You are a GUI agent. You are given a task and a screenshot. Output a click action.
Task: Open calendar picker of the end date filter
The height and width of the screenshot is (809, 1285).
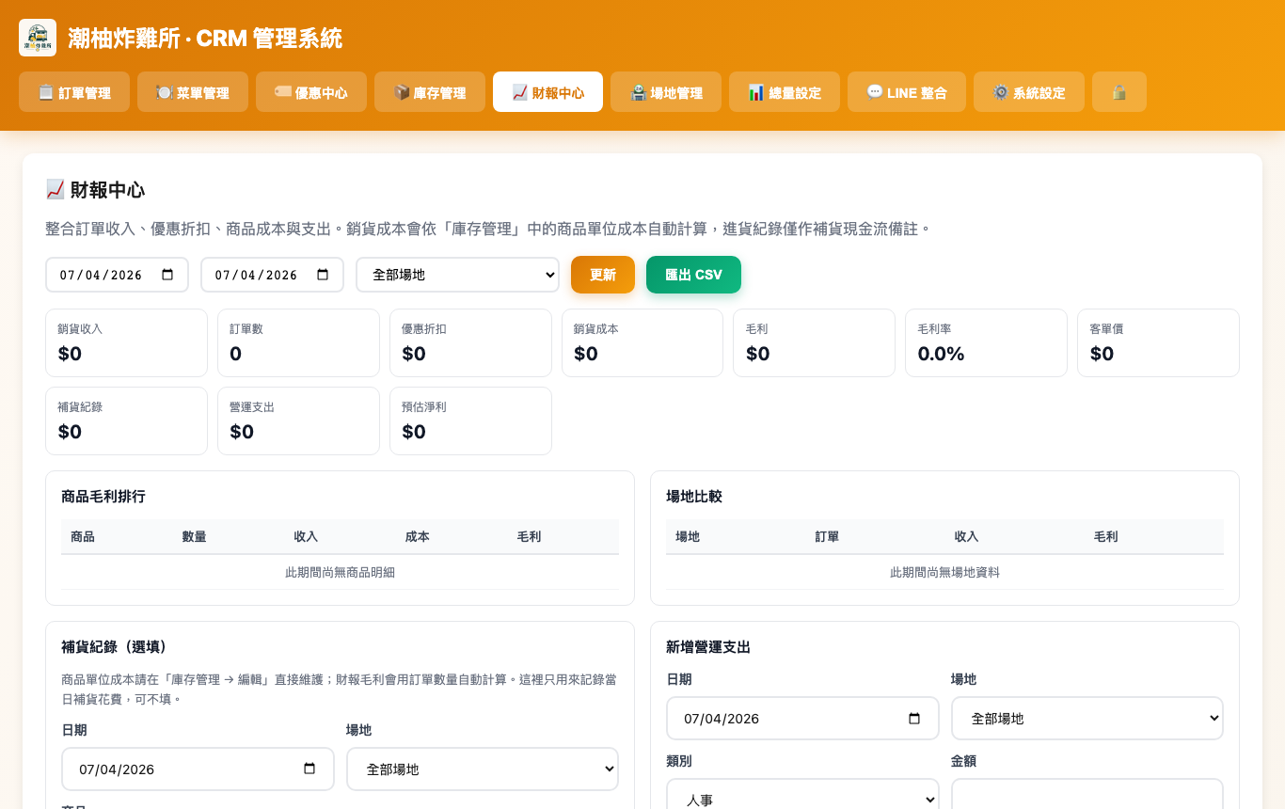[x=323, y=275]
